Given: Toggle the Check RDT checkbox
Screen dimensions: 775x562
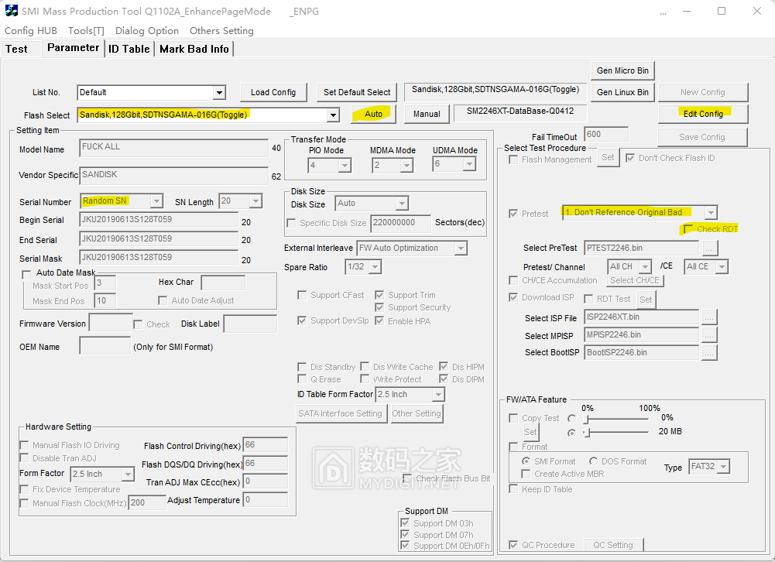Looking at the screenshot, I should (688, 229).
